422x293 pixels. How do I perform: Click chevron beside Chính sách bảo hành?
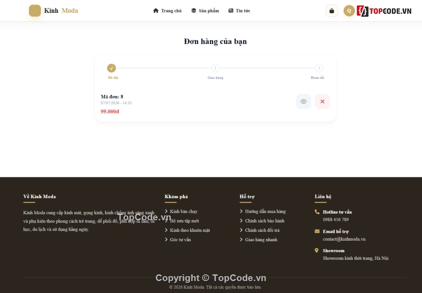(241, 221)
